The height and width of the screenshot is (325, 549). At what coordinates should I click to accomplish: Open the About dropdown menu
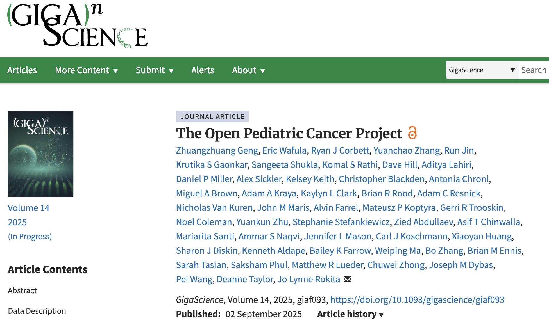click(248, 70)
